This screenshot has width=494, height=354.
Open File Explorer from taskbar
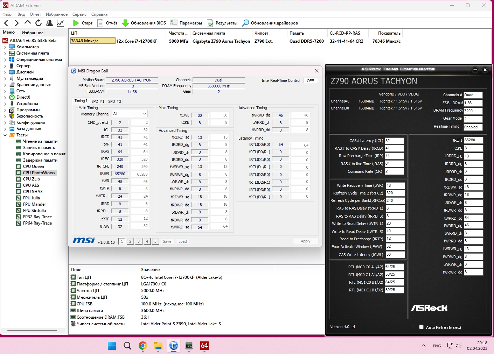(158, 346)
